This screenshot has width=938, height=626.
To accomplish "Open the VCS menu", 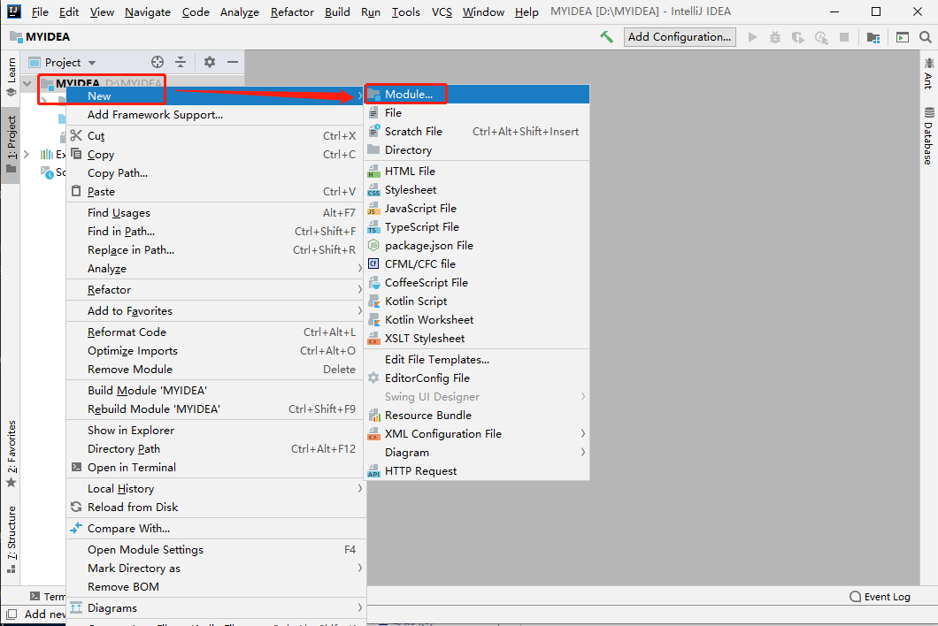I will [x=442, y=12].
